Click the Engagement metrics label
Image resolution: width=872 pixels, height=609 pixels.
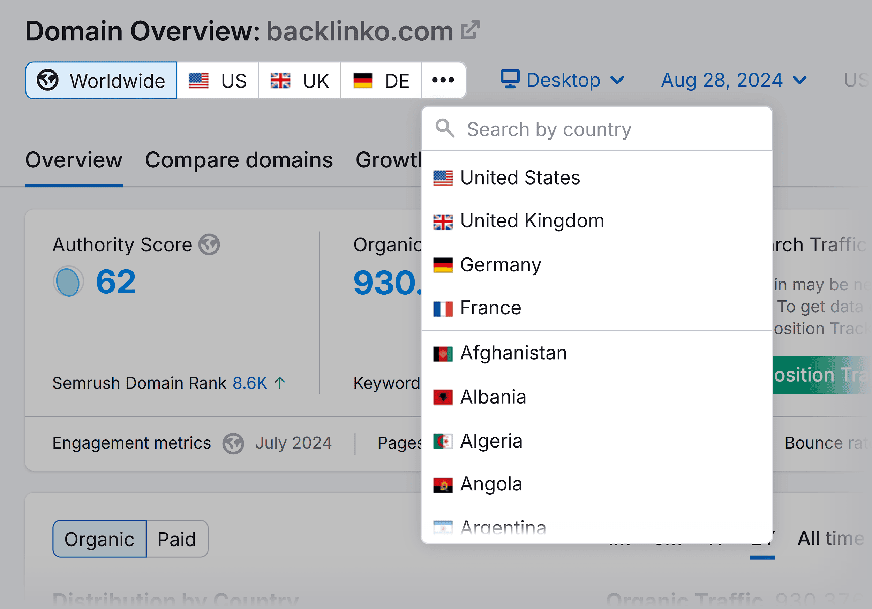[x=131, y=443]
